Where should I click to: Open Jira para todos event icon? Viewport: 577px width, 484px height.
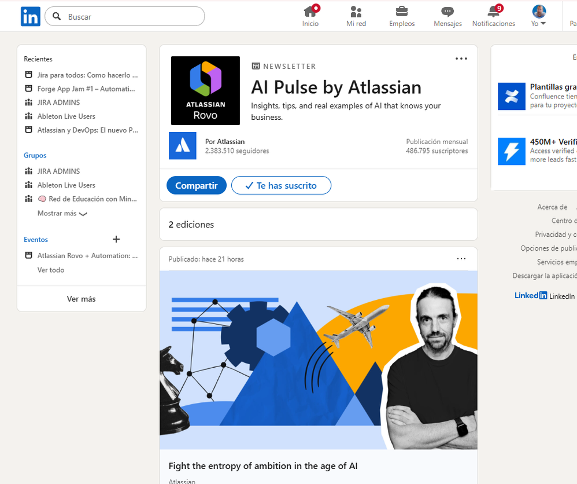[28, 75]
